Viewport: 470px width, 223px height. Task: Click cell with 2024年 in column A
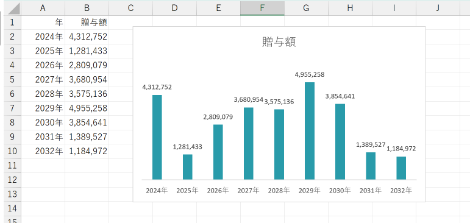tap(43, 37)
